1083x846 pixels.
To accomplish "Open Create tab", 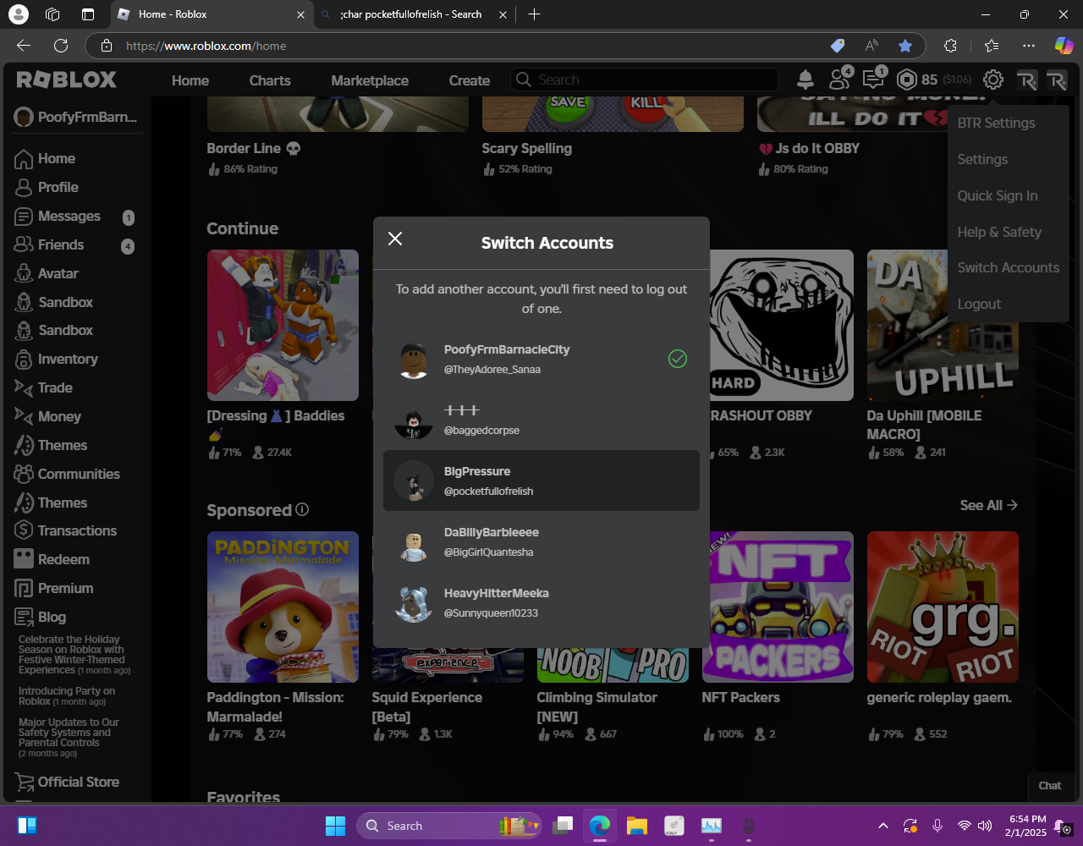I will point(470,80).
